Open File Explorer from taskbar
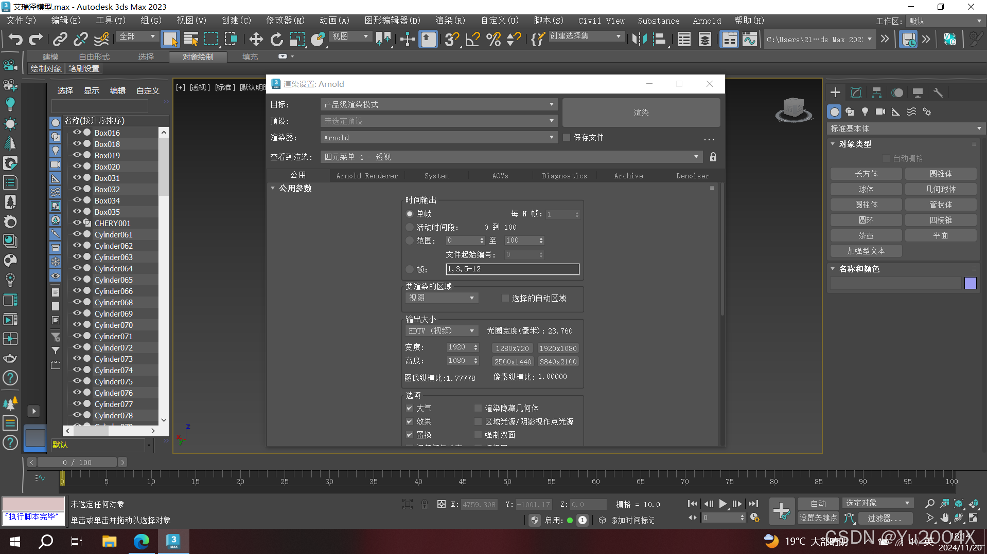 (x=109, y=541)
